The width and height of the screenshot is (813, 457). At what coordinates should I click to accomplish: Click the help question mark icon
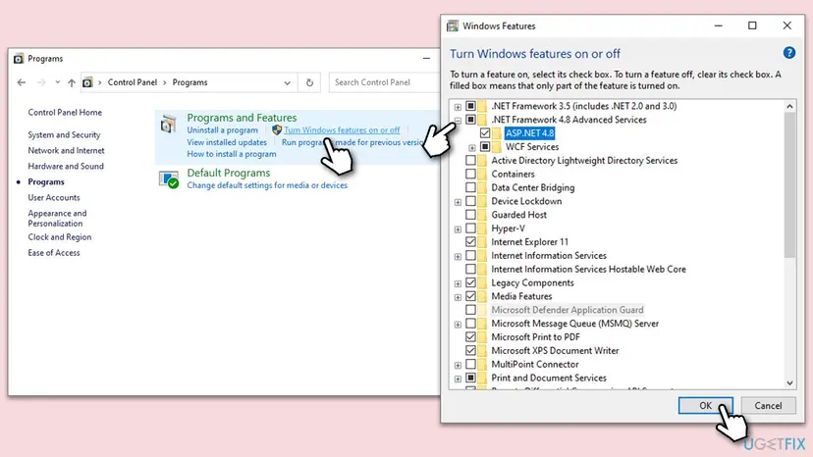[789, 53]
